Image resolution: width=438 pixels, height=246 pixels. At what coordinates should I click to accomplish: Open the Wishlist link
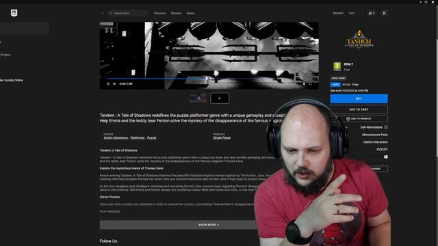[337, 13]
